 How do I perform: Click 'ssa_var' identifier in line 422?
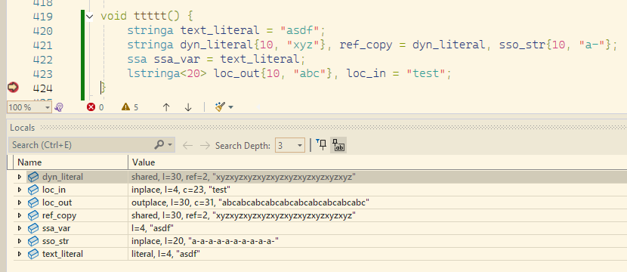pos(177,60)
